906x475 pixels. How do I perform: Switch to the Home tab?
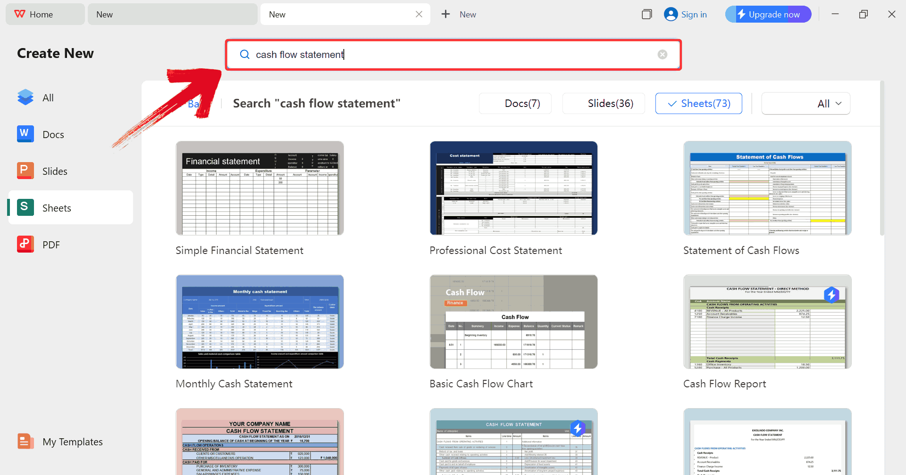pos(45,14)
